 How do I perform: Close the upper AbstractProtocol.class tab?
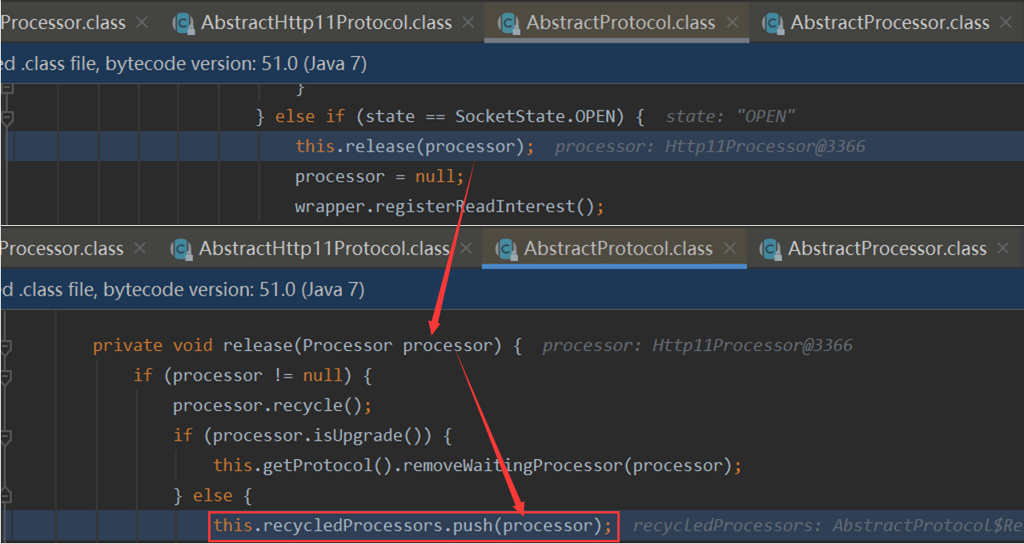732,23
